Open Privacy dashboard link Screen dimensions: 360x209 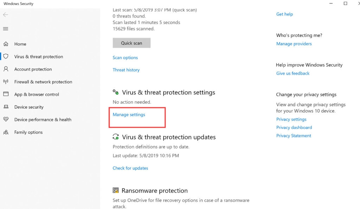294,128
